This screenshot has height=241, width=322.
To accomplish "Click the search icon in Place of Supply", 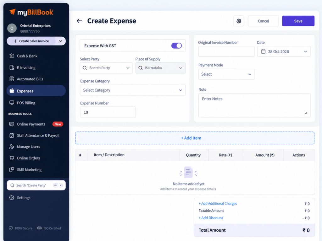I will (x=141, y=68).
